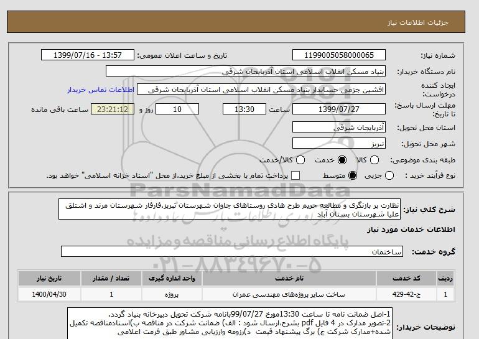The height and width of the screenshot is (339, 479).
Task: Tick the اسناد خزانه اسلامی payment checkbox
Action: point(295,175)
